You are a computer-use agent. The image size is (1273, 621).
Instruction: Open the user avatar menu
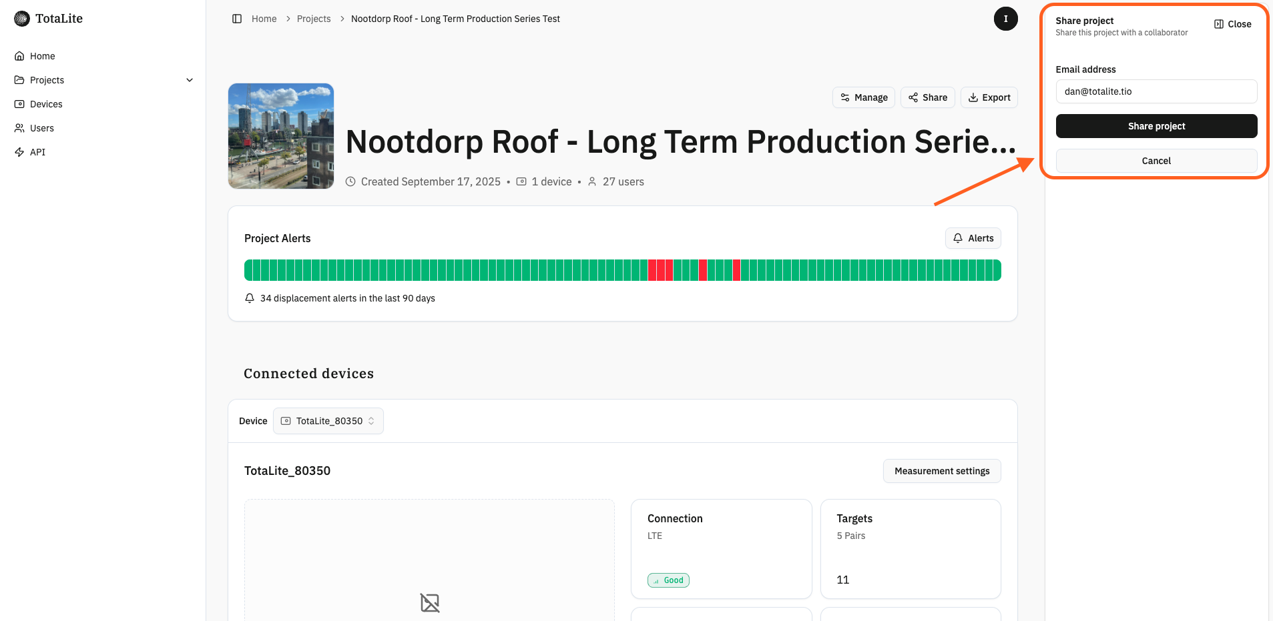coord(1005,19)
